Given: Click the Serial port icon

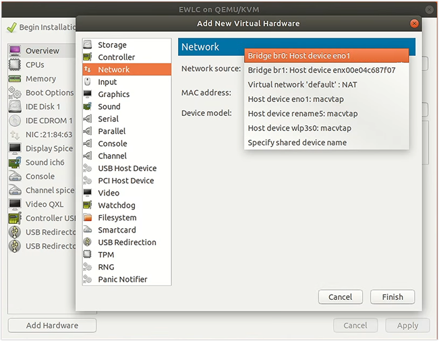Looking at the screenshot, I should tap(88, 119).
